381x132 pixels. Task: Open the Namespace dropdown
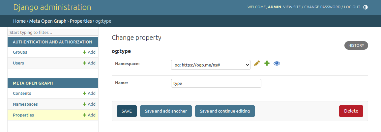[x=211, y=65]
